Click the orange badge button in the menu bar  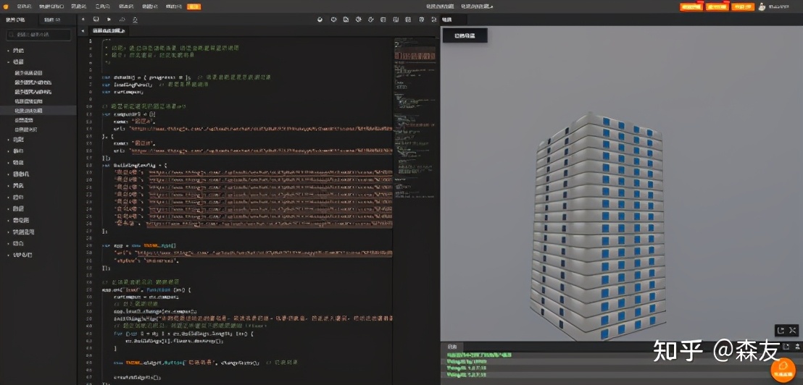194,7
